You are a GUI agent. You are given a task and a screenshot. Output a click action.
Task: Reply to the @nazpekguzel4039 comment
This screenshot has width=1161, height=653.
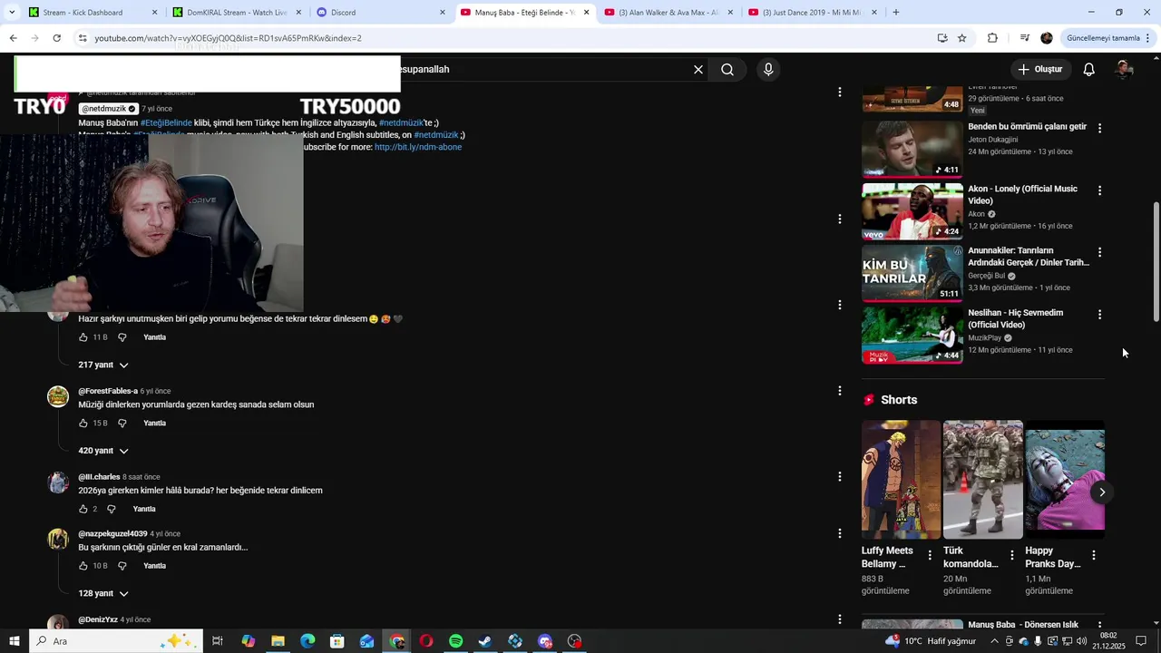[x=154, y=566]
